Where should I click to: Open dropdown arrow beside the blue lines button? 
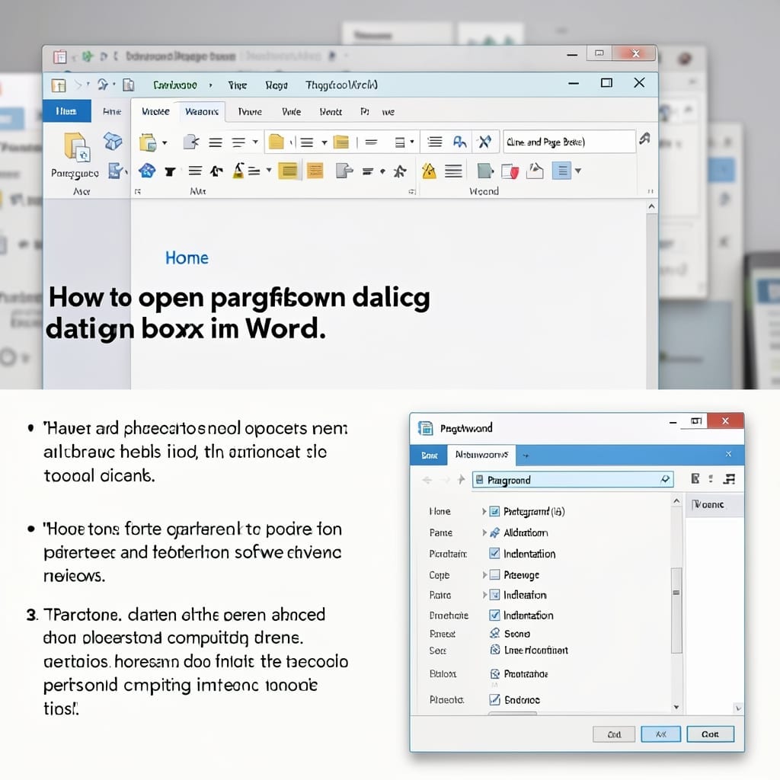[x=578, y=171]
